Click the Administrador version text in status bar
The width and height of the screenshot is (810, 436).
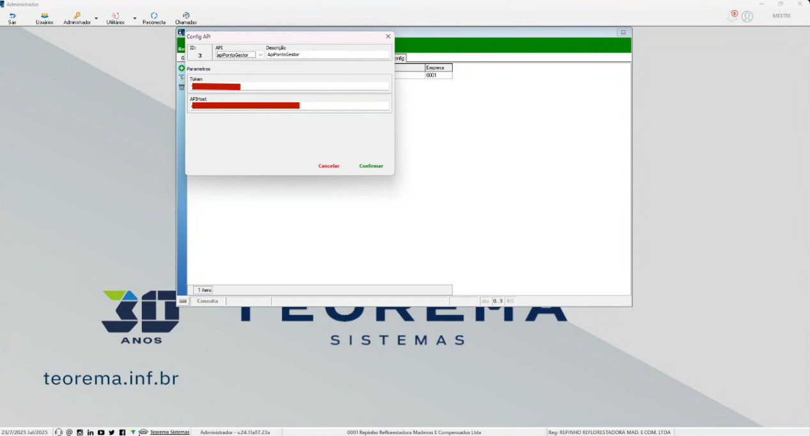(x=235, y=432)
